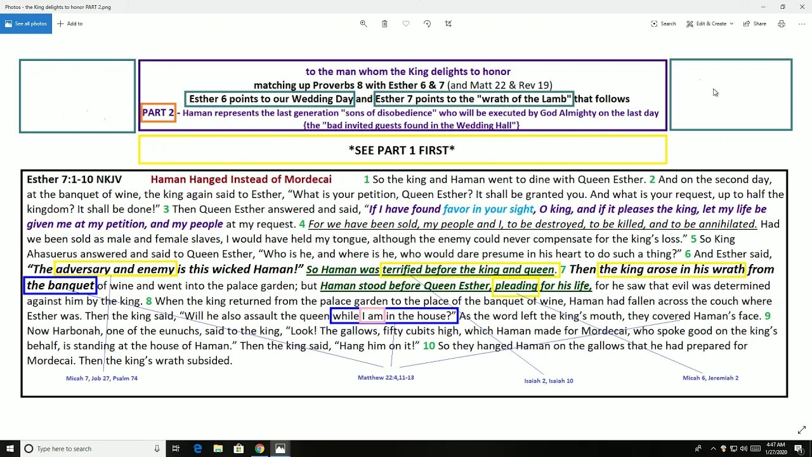Launch Microsoft Edge from the taskbar

click(198, 449)
